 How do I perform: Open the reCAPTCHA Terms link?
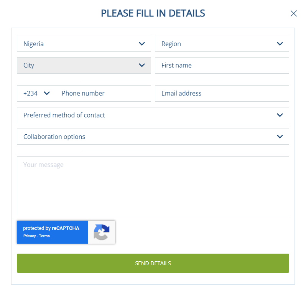point(44,236)
